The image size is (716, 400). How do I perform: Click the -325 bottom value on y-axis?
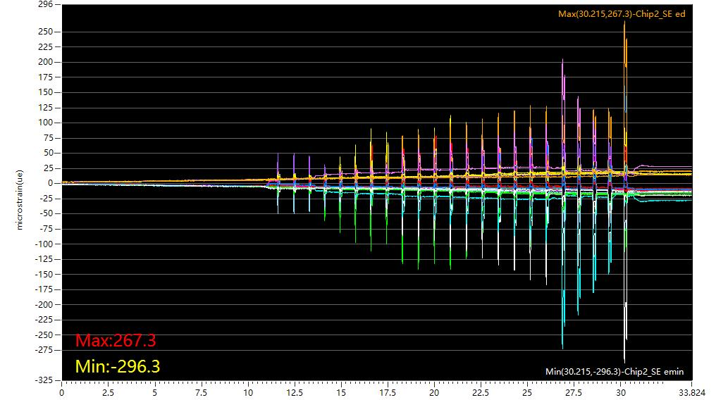coord(44,380)
